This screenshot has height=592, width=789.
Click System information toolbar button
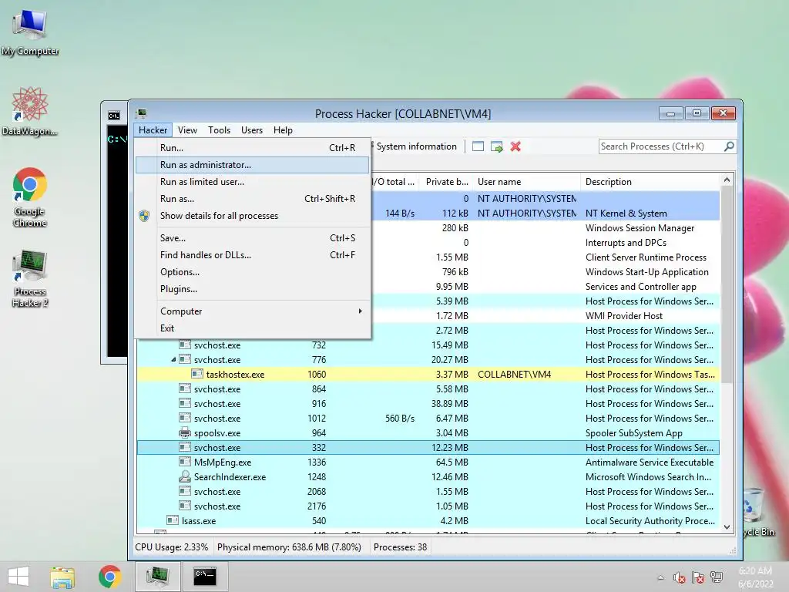click(x=415, y=146)
